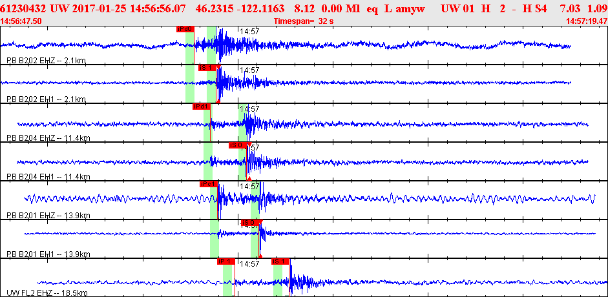Click the 14:57 time tick in B202 EH1 panel

point(249,70)
